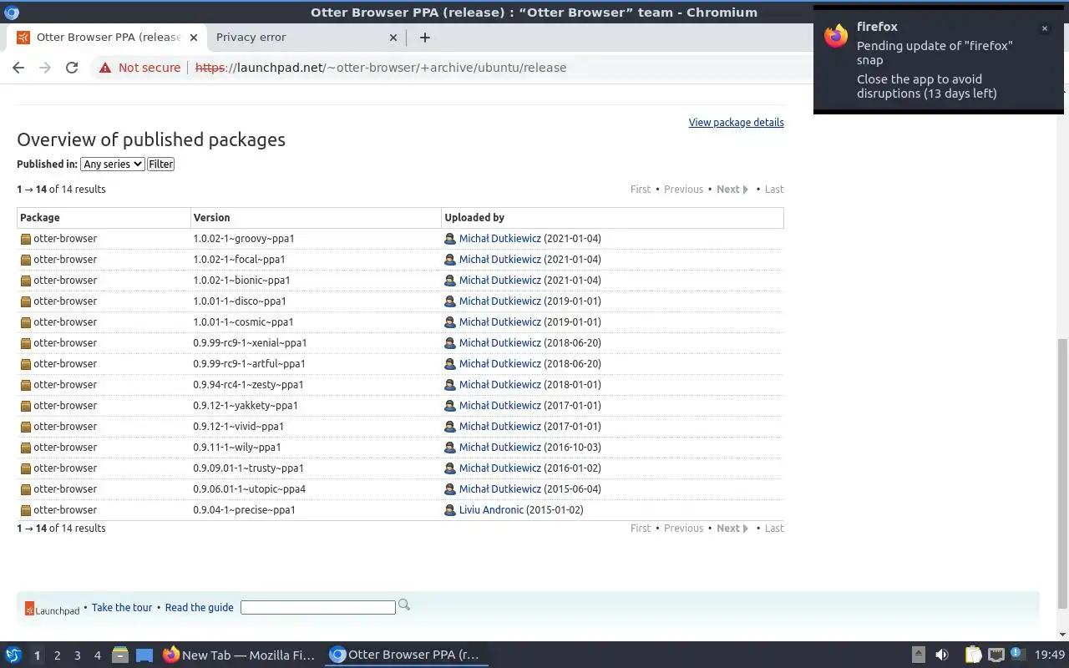Switch to the Privacy error tab
The image size is (1069, 668).
[x=251, y=38]
